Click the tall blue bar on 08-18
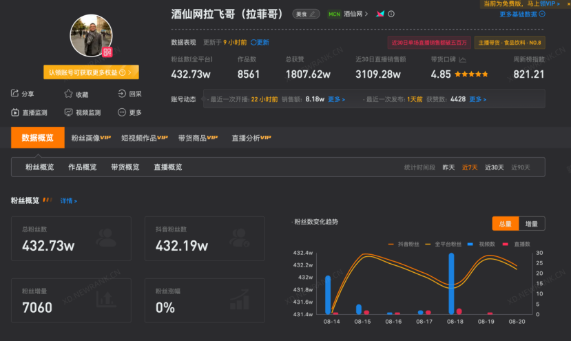 (x=452, y=283)
